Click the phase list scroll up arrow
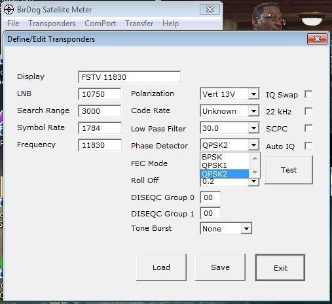This screenshot has width=332, height=304. click(255, 158)
